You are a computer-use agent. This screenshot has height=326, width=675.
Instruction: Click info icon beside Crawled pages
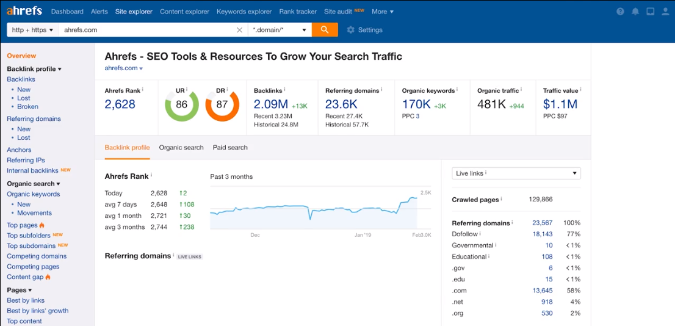502,199
